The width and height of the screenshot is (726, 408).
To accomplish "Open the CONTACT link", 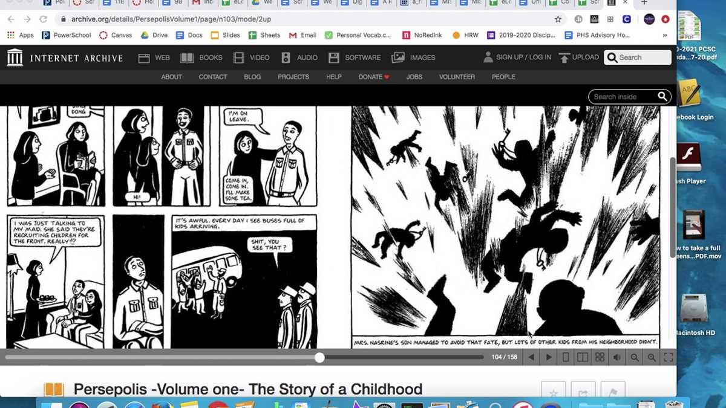I will (213, 77).
